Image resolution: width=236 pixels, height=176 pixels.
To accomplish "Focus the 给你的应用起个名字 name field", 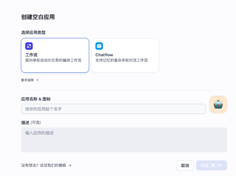I will (x=113, y=109).
